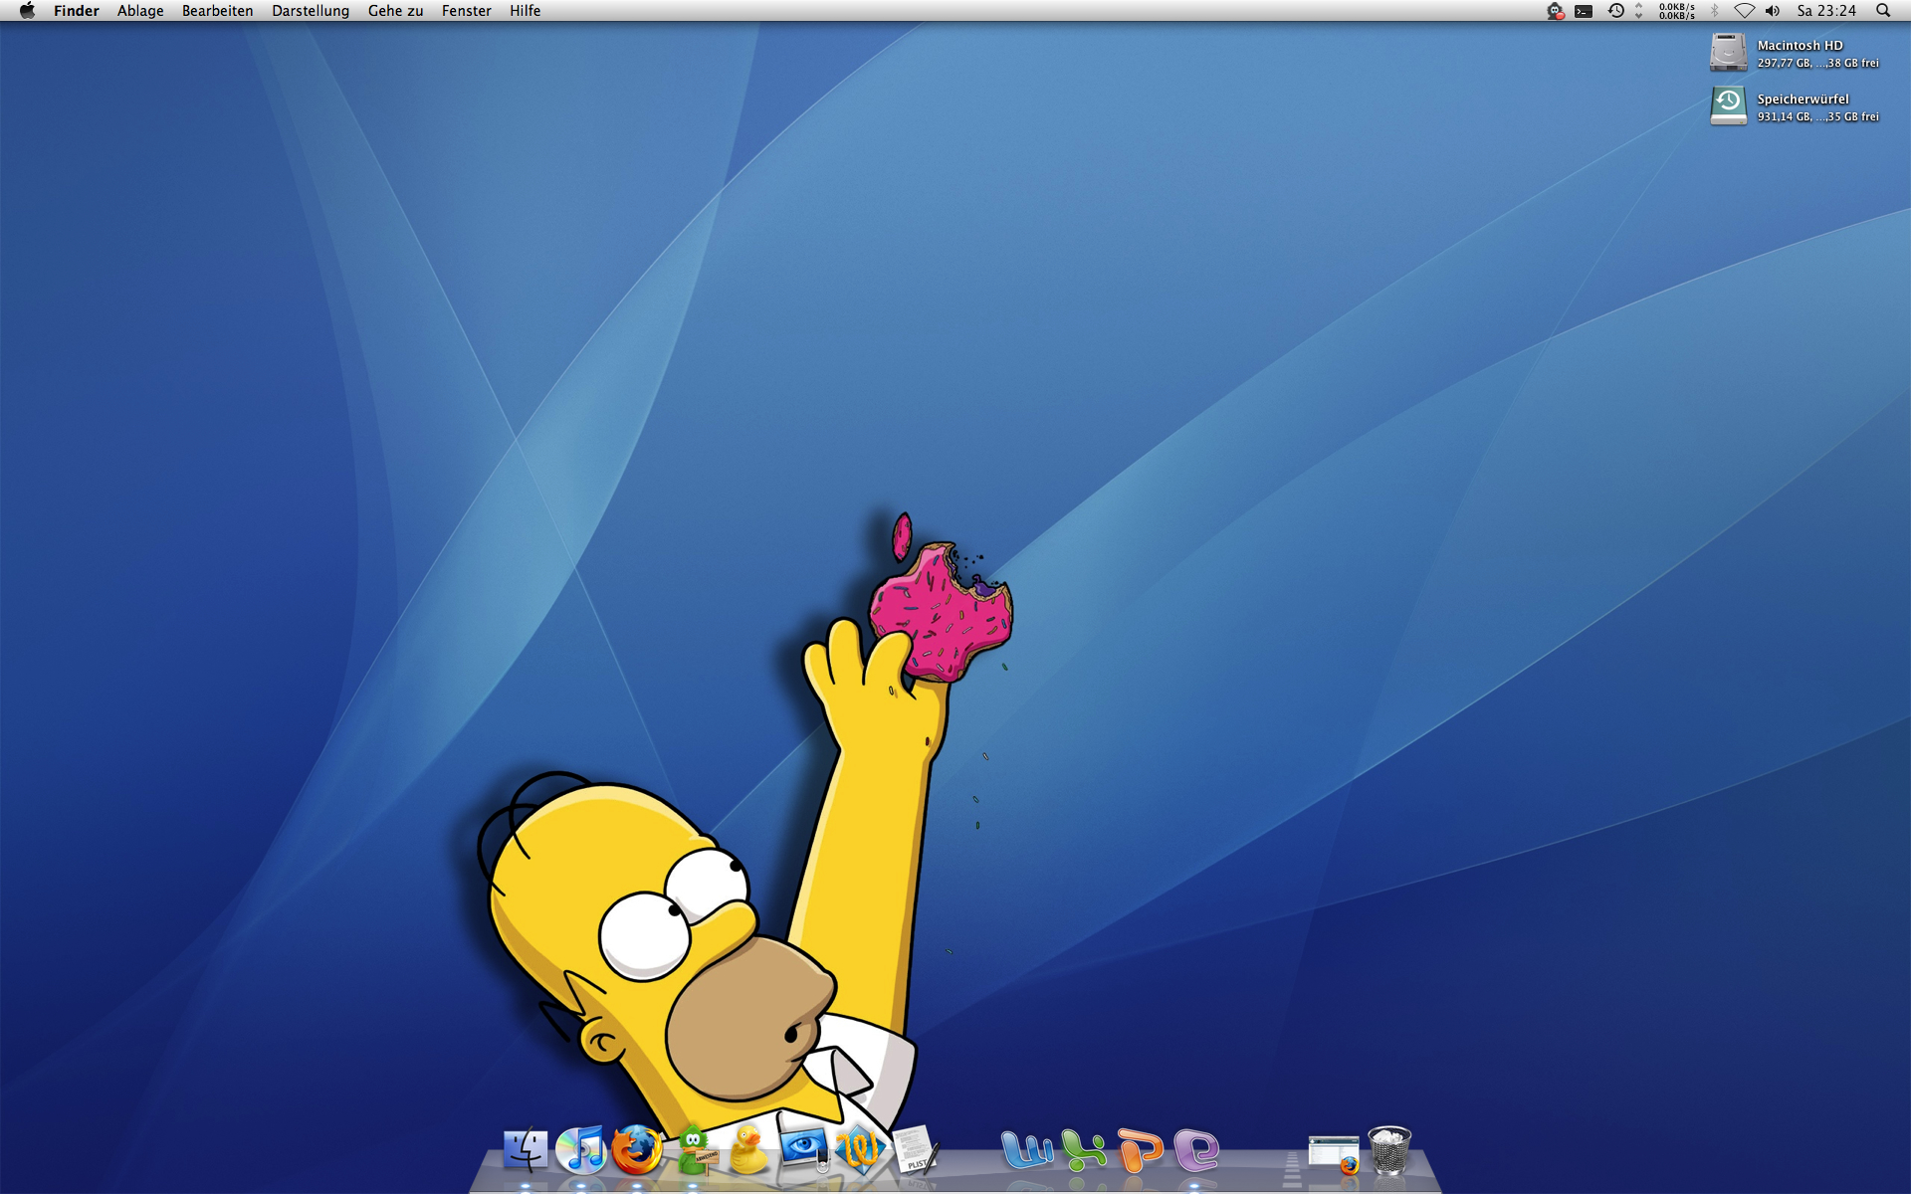Viewport: 1911px width, 1194px height.
Task: Open the Darstellung menu
Action: pos(311,11)
